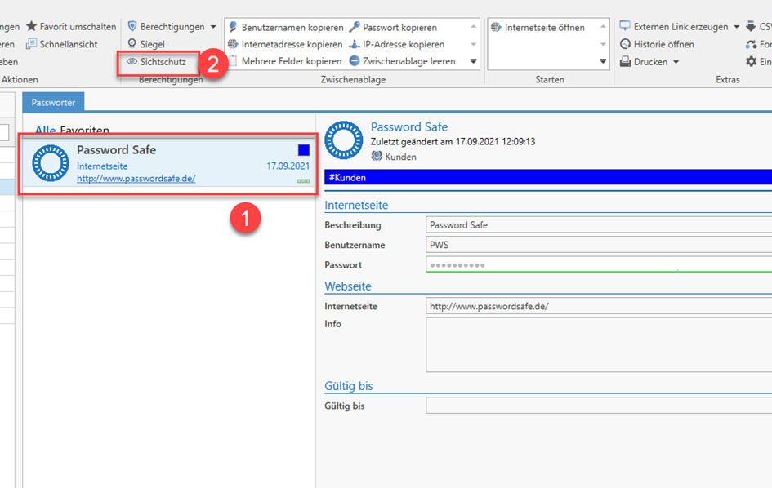The width and height of the screenshot is (772, 488).
Task: Click the Mehrere Felder kopieren icon
Action: 234,61
